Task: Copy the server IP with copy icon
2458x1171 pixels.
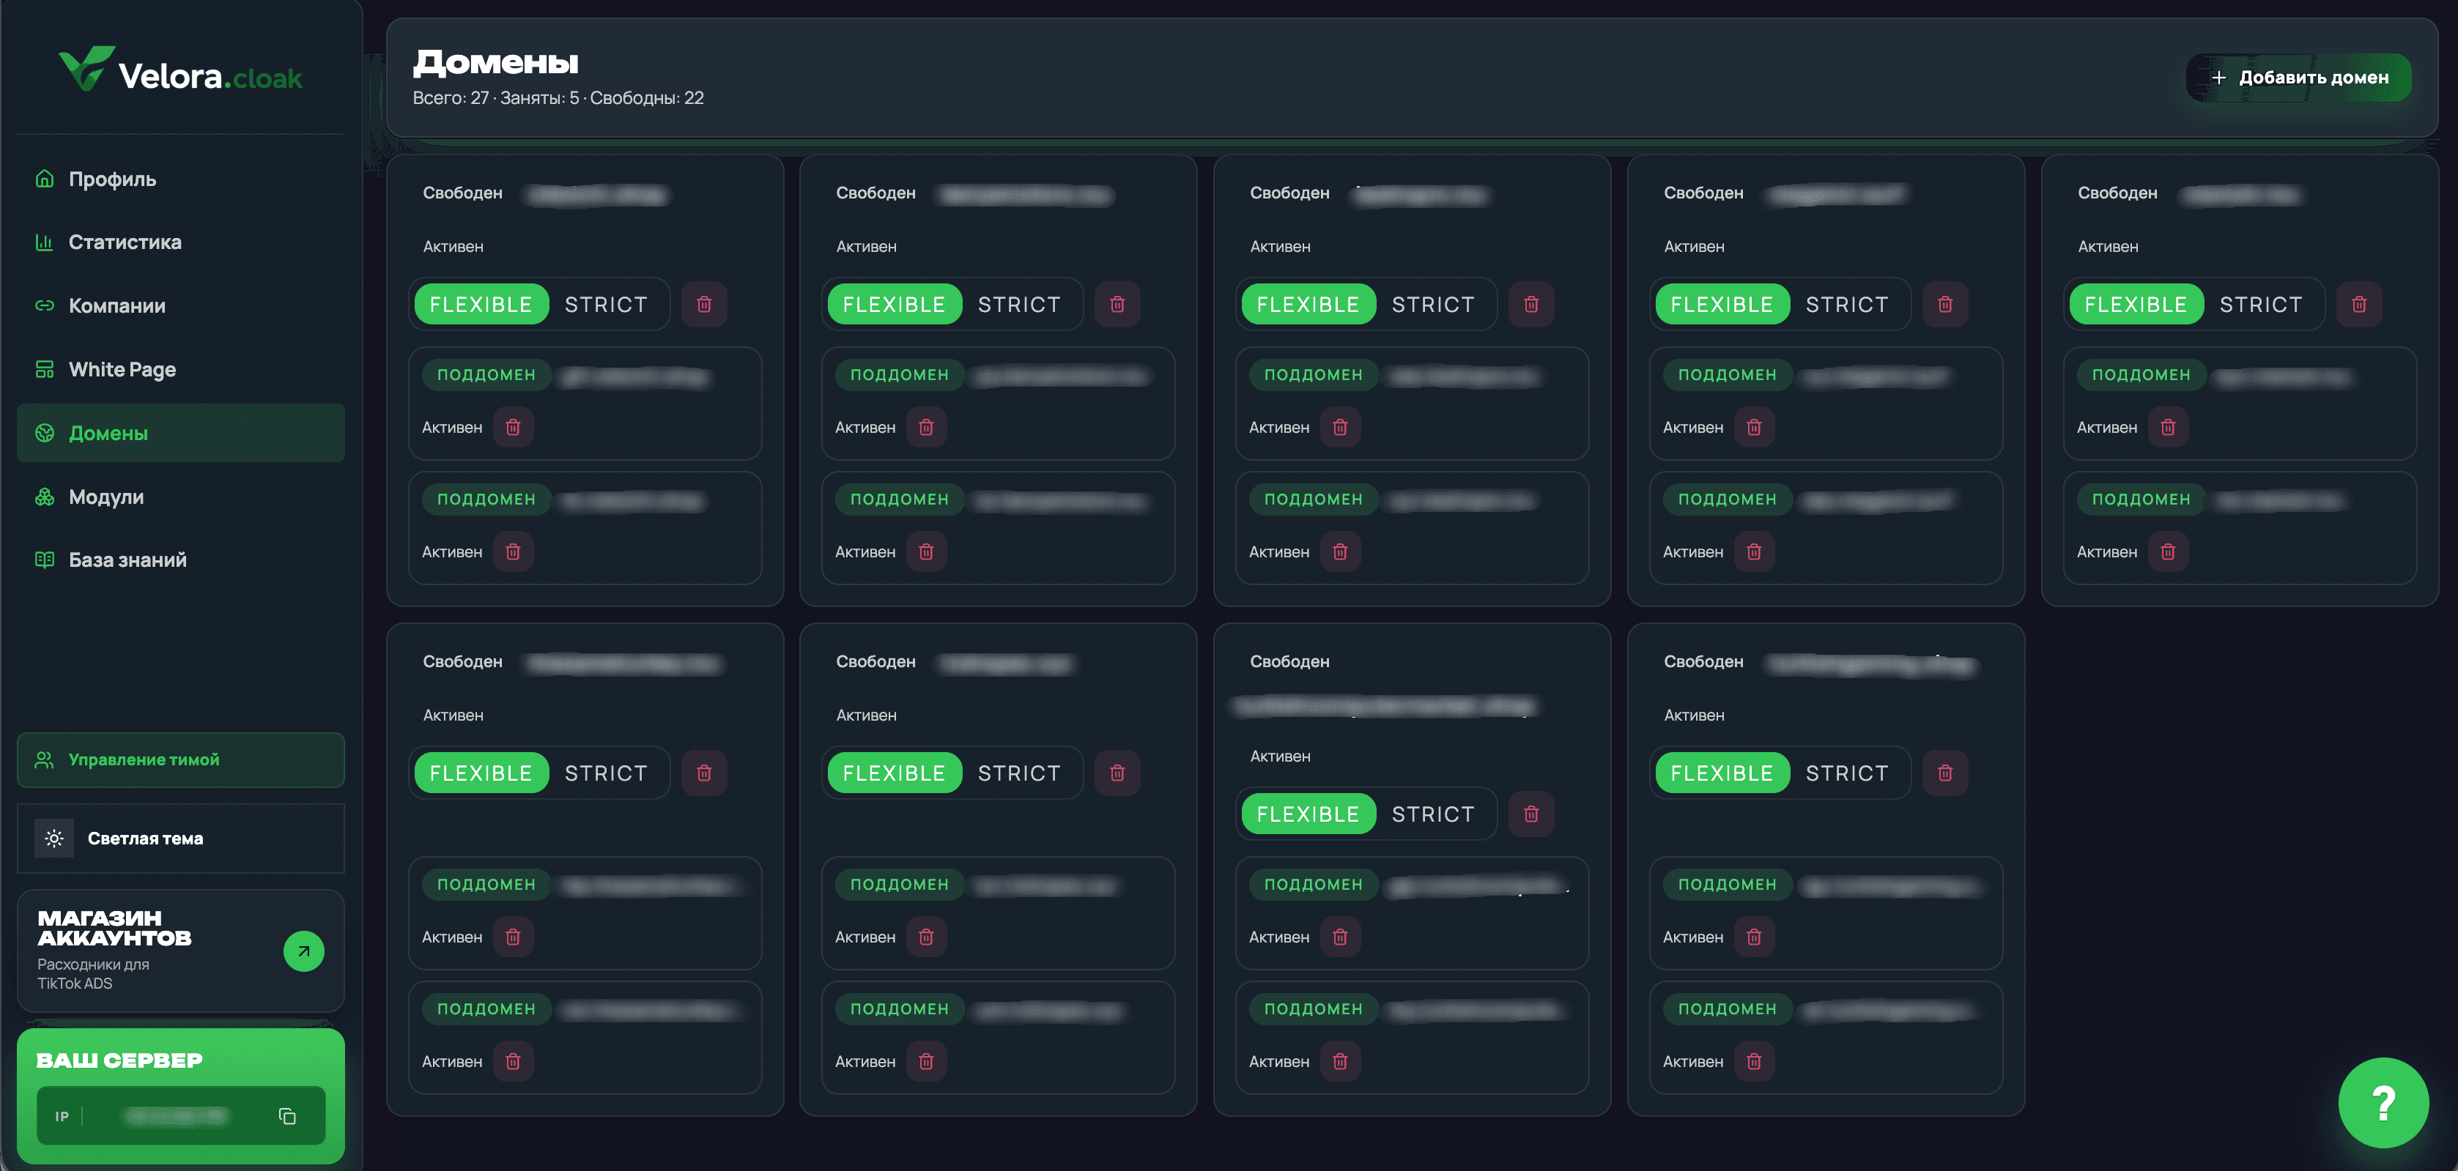Action: (287, 1115)
